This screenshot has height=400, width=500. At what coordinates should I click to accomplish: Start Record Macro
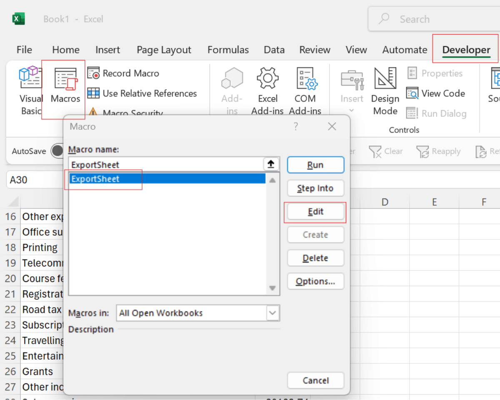click(x=123, y=73)
